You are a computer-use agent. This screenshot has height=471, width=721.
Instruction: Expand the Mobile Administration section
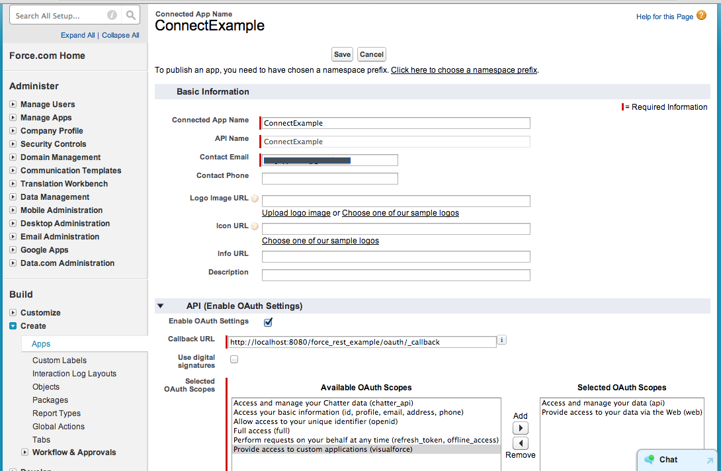coord(13,210)
